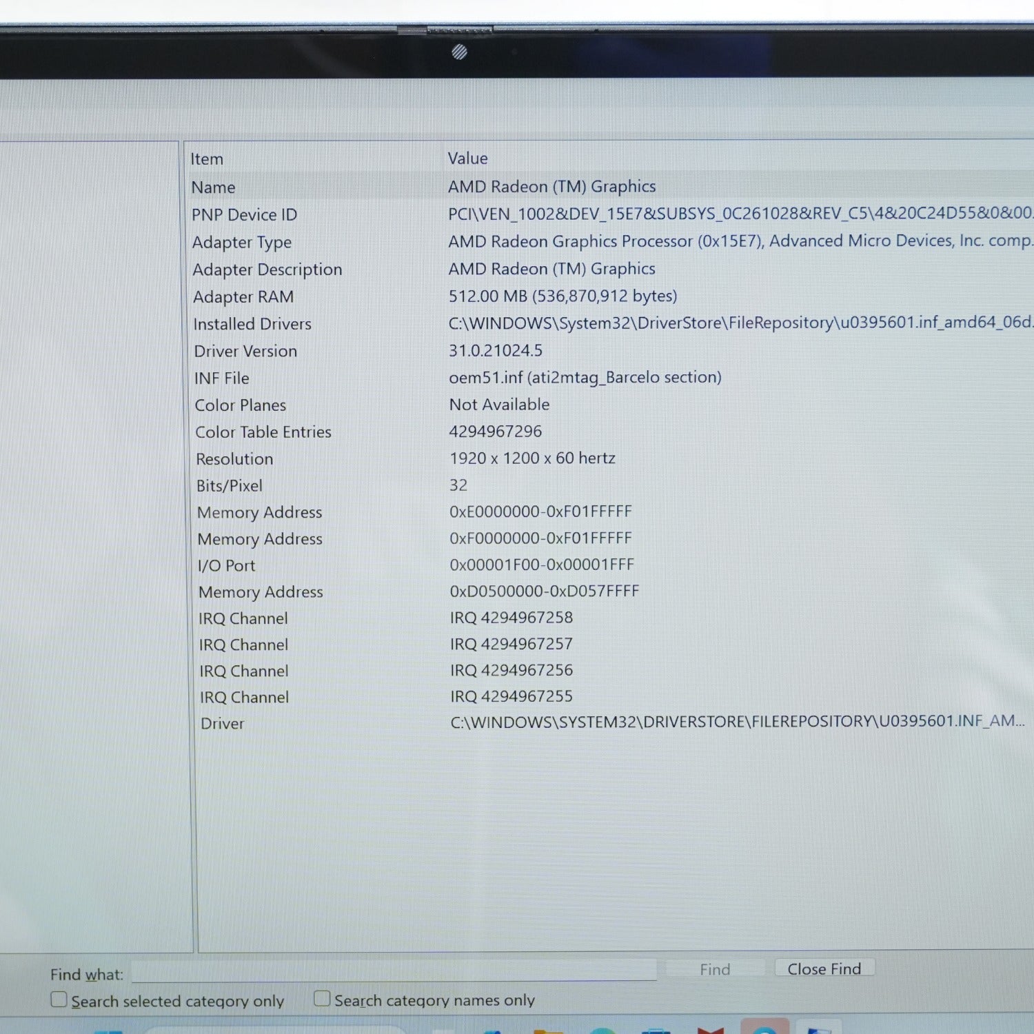Click the Color Table Entries value "4294967296"
The width and height of the screenshot is (1034, 1034).
(496, 432)
